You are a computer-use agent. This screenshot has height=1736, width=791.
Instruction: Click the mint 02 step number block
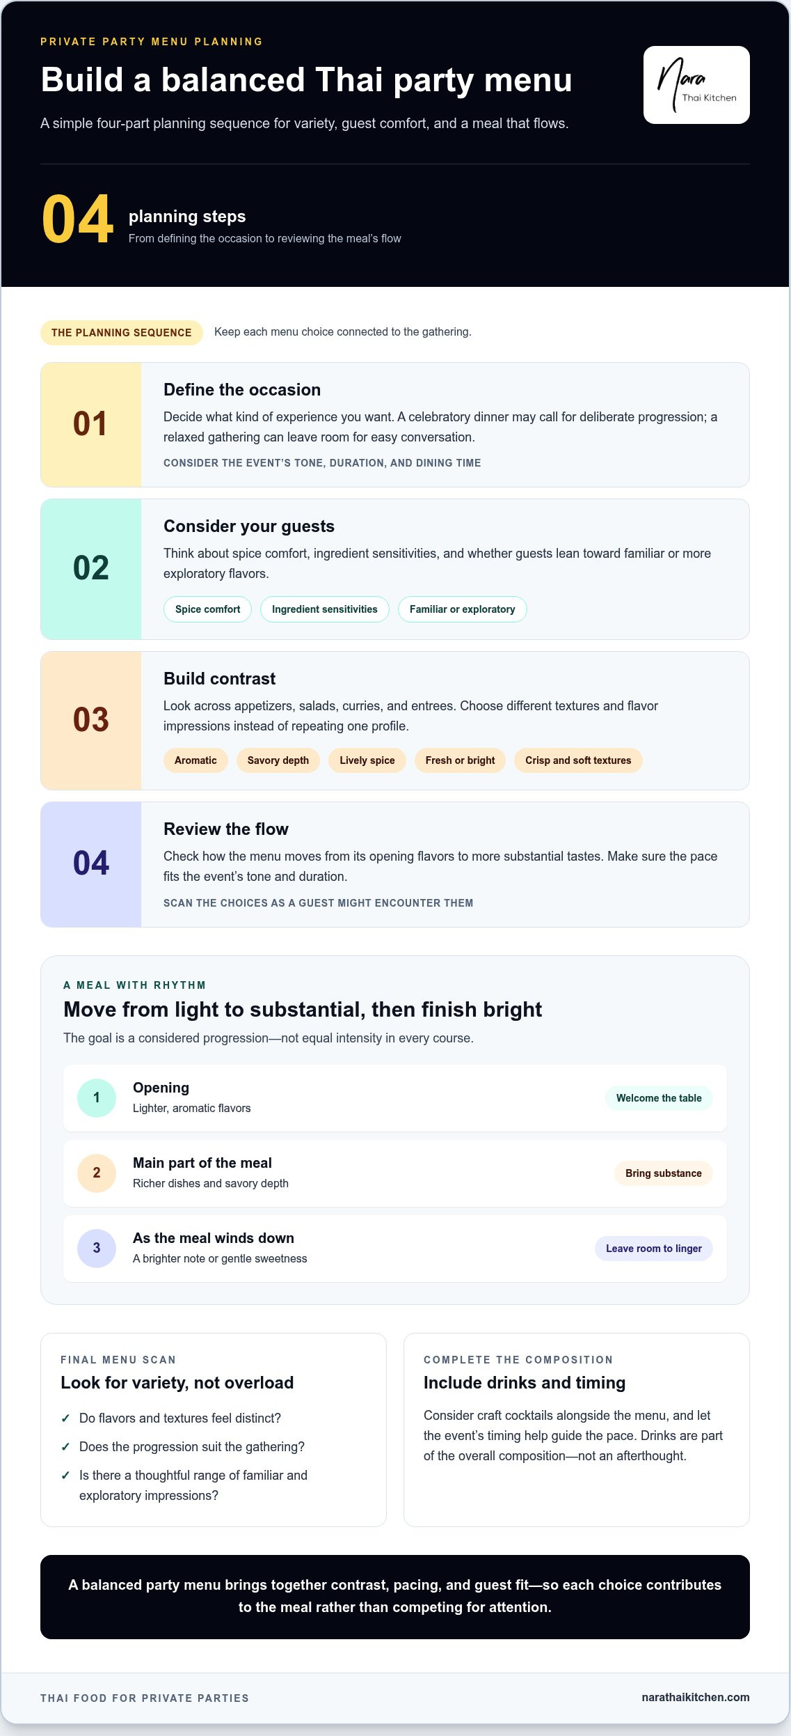tap(91, 569)
